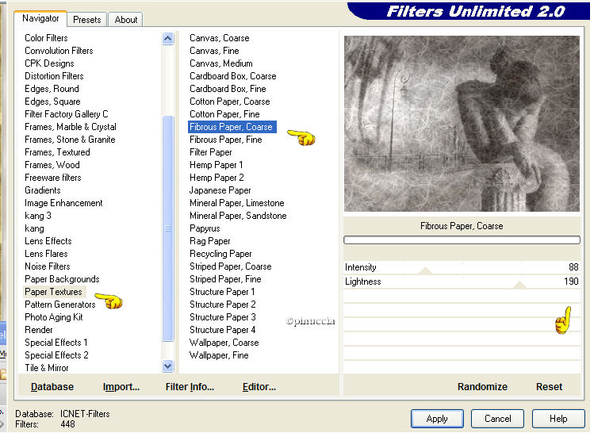Switch to the Navigator tab
The height and width of the screenshot is (433, 594).
tap(40, 18)
